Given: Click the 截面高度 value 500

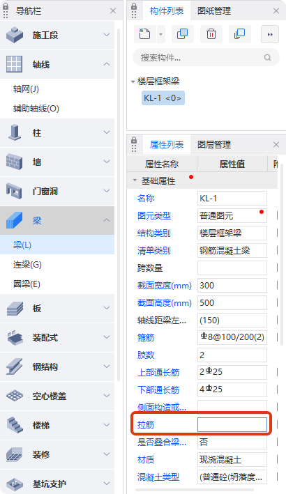Looking at the screenshot, I should (232, 303).
